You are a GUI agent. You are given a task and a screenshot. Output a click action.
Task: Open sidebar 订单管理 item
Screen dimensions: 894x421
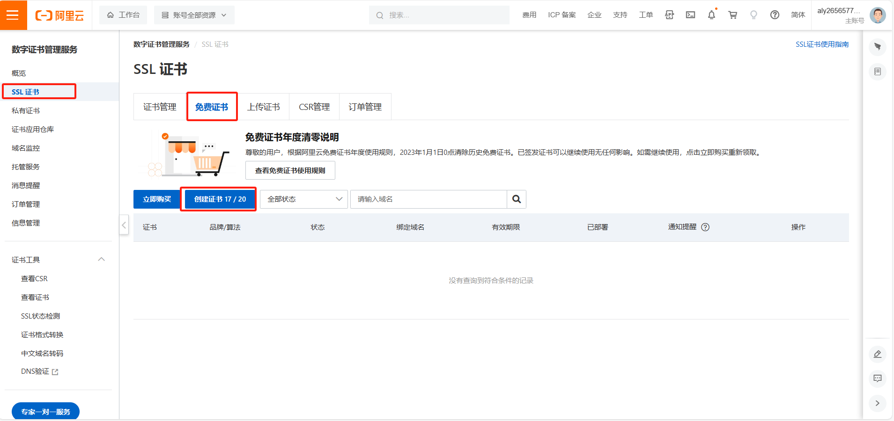pyautogui.click(x=26, y=204)
